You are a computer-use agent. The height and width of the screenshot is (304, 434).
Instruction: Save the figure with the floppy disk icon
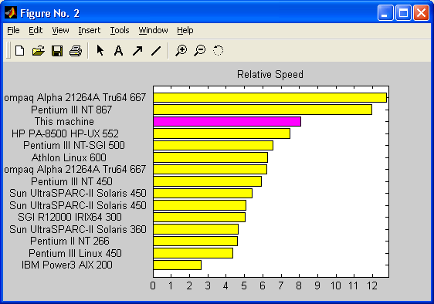point(57,51)
